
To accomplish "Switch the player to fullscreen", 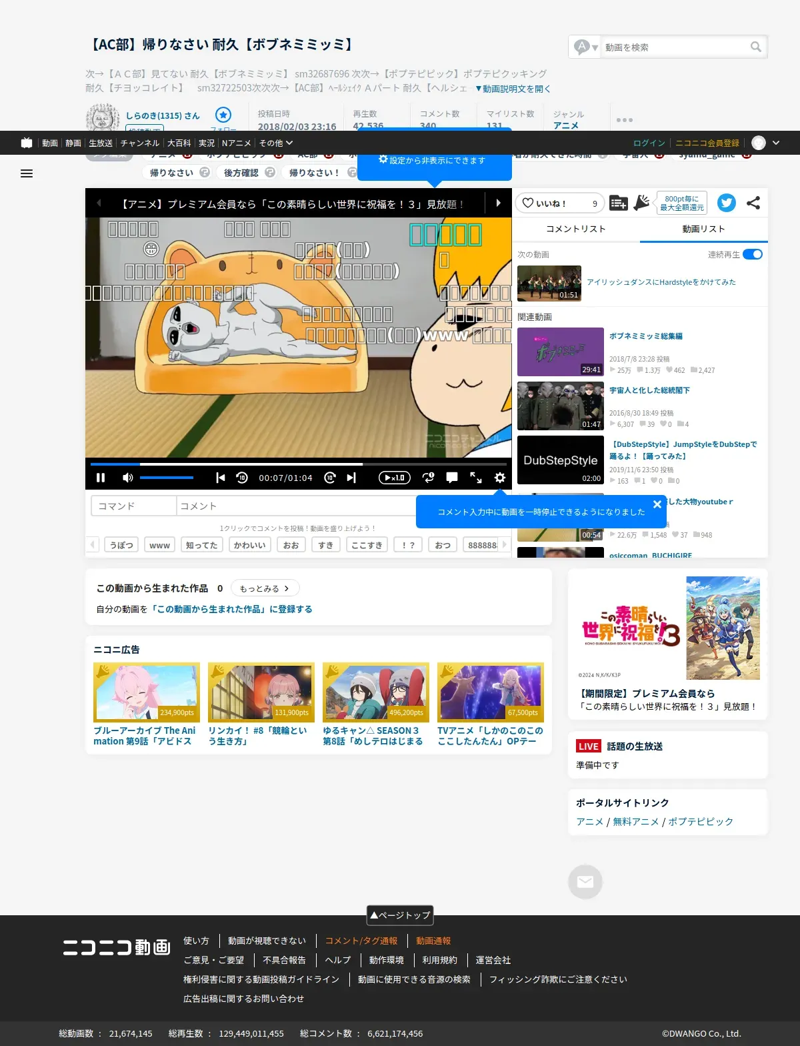I will tap(476, 478).
